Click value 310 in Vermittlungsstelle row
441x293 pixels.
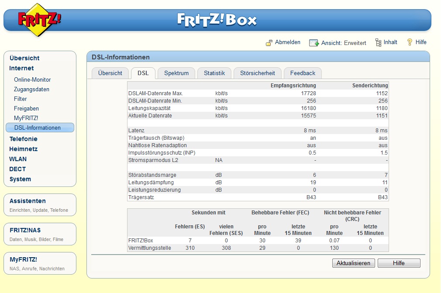[x=190, y=248]
